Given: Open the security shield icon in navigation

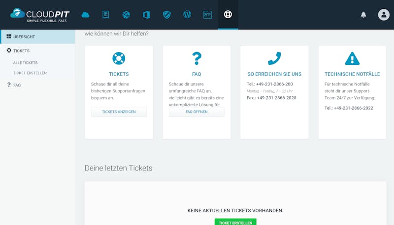Looking at the screenshot, I should pos(167,15).
